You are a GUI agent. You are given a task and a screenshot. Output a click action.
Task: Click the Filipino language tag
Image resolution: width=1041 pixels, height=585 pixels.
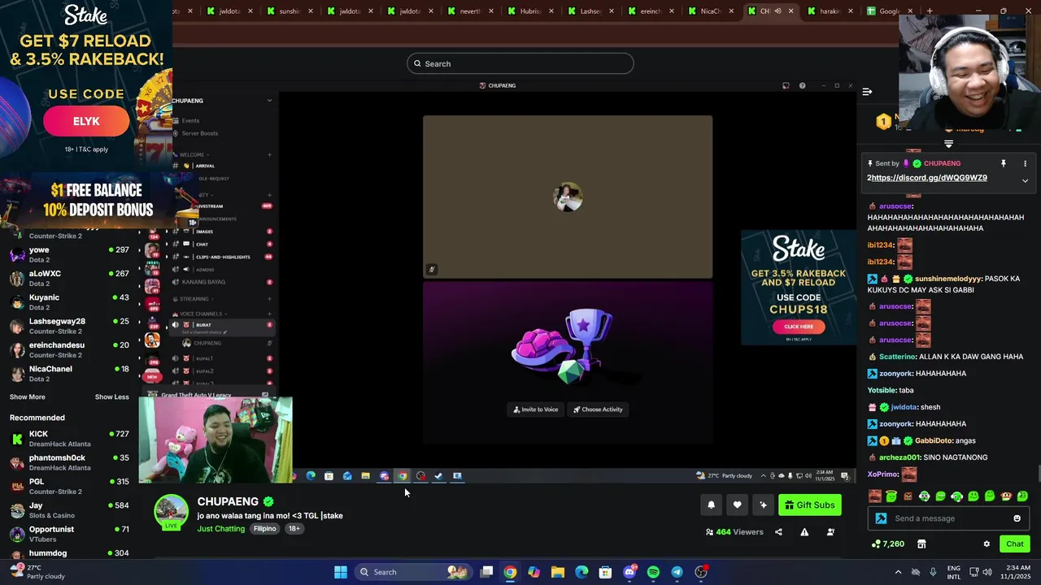[x=264, y=529]
